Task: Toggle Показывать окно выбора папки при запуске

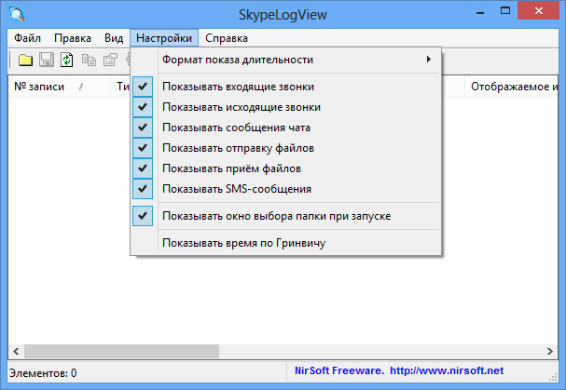Action: pos(285,216)
